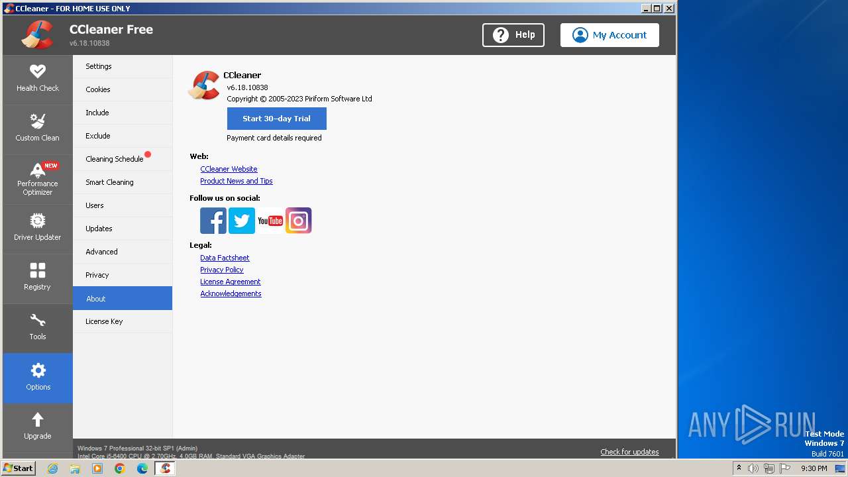
Task: Click the CCleaner broom logo on About page
Action: (205, 85)
